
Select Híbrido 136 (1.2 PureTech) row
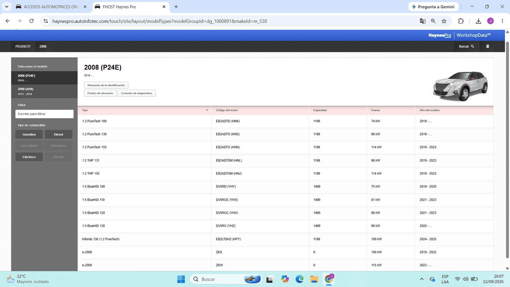pyautogui.click(x=285, y=239)
